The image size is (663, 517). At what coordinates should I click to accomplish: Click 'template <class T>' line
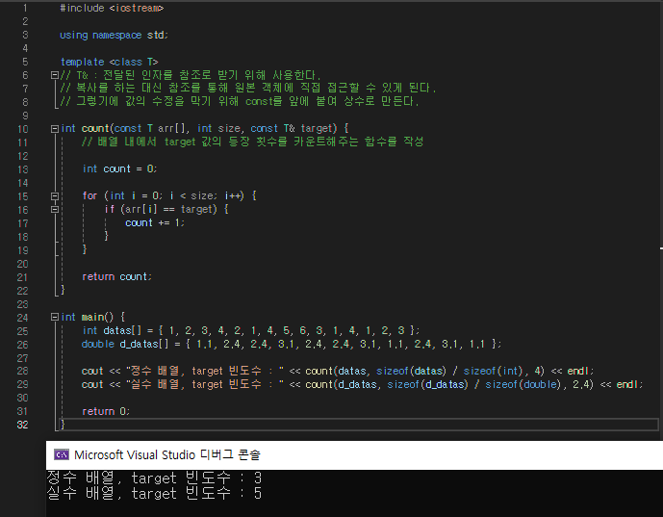coord(110,62)
